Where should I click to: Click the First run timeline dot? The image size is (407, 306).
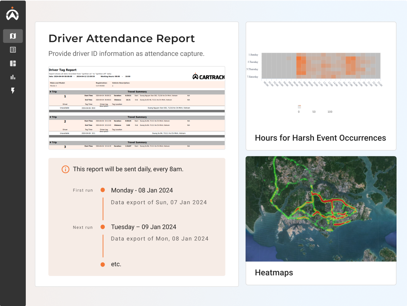[x=103, y=190]
